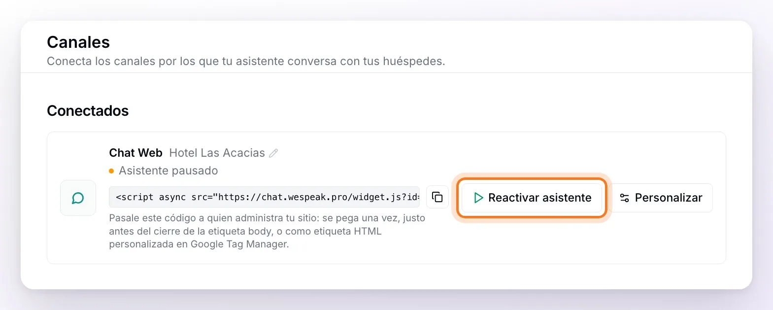Click the Chat Web channel title
Image resolution: width=773 pixels, height=310 pixels.
coord(135,153)
